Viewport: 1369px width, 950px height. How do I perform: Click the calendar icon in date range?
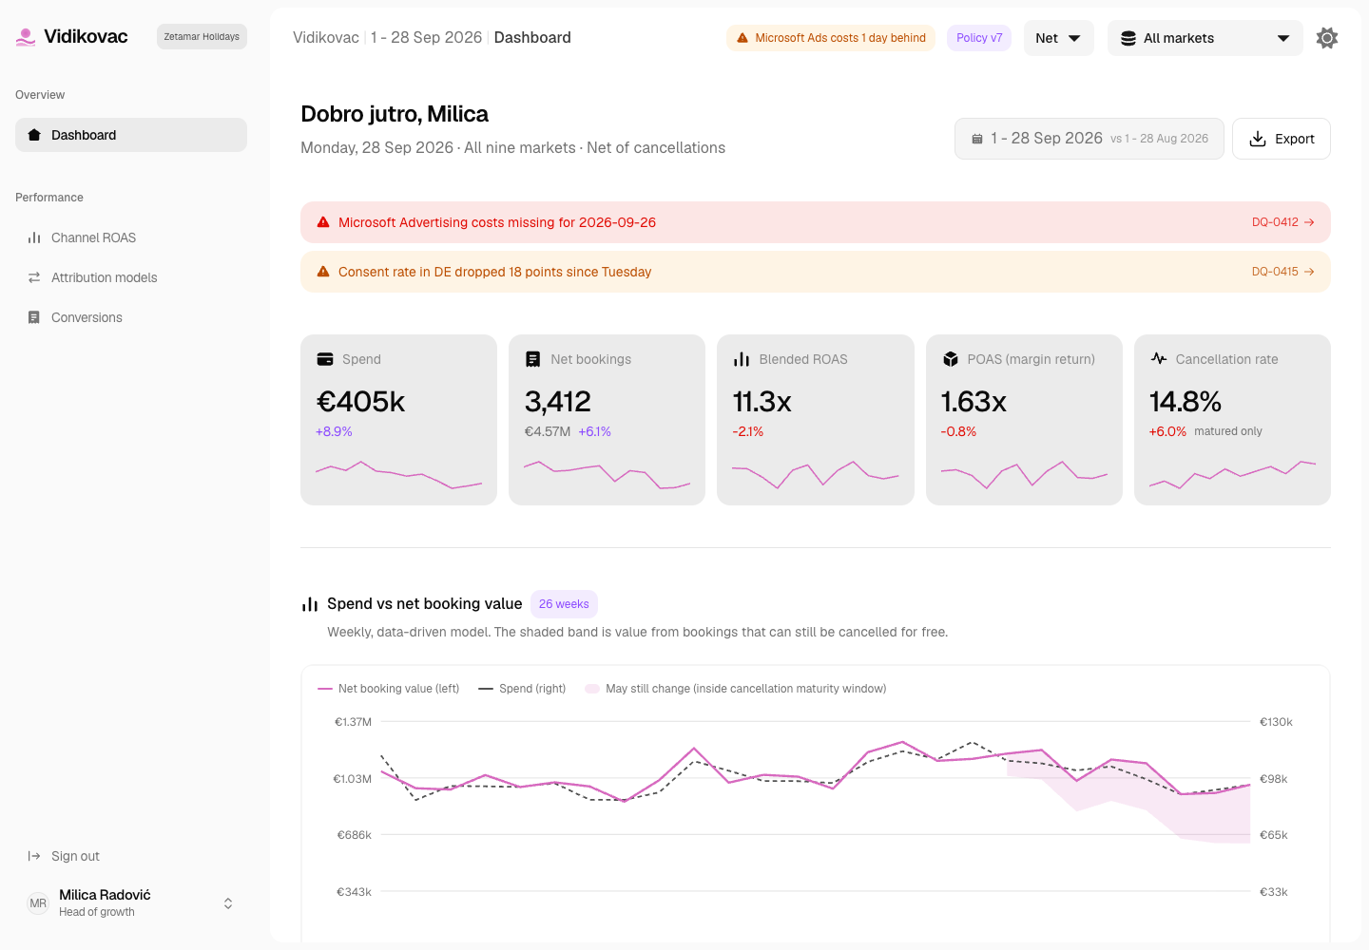coord(976,139)
